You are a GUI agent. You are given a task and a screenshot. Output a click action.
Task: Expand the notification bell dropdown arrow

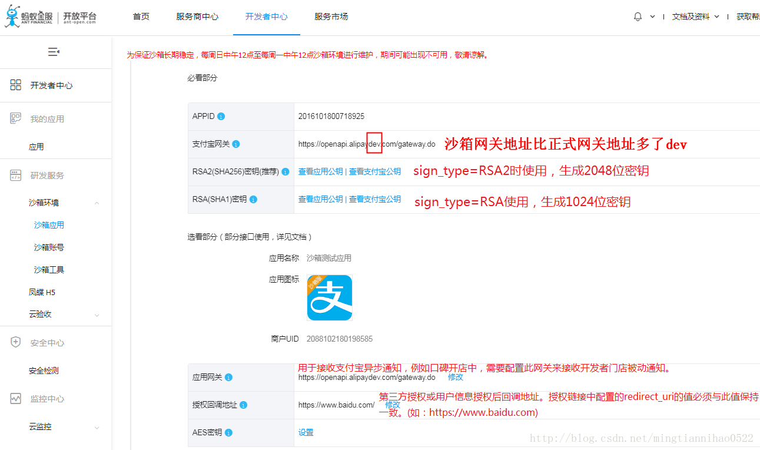click(x=652, y=17)
